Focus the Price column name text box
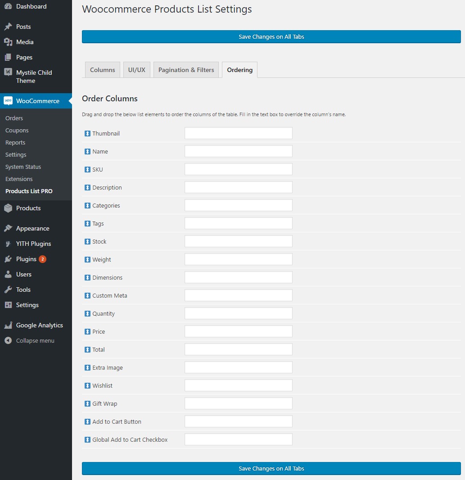The height and width of the screenshot is (480, 465). (x=238, y=331)
